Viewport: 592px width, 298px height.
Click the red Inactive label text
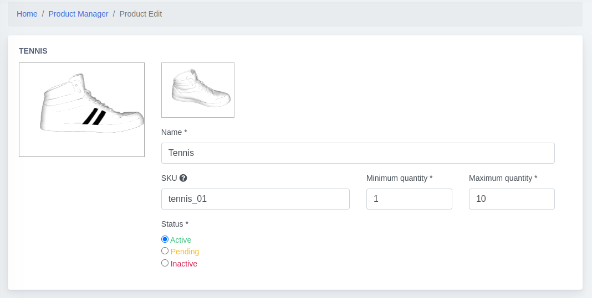[184, 264]
